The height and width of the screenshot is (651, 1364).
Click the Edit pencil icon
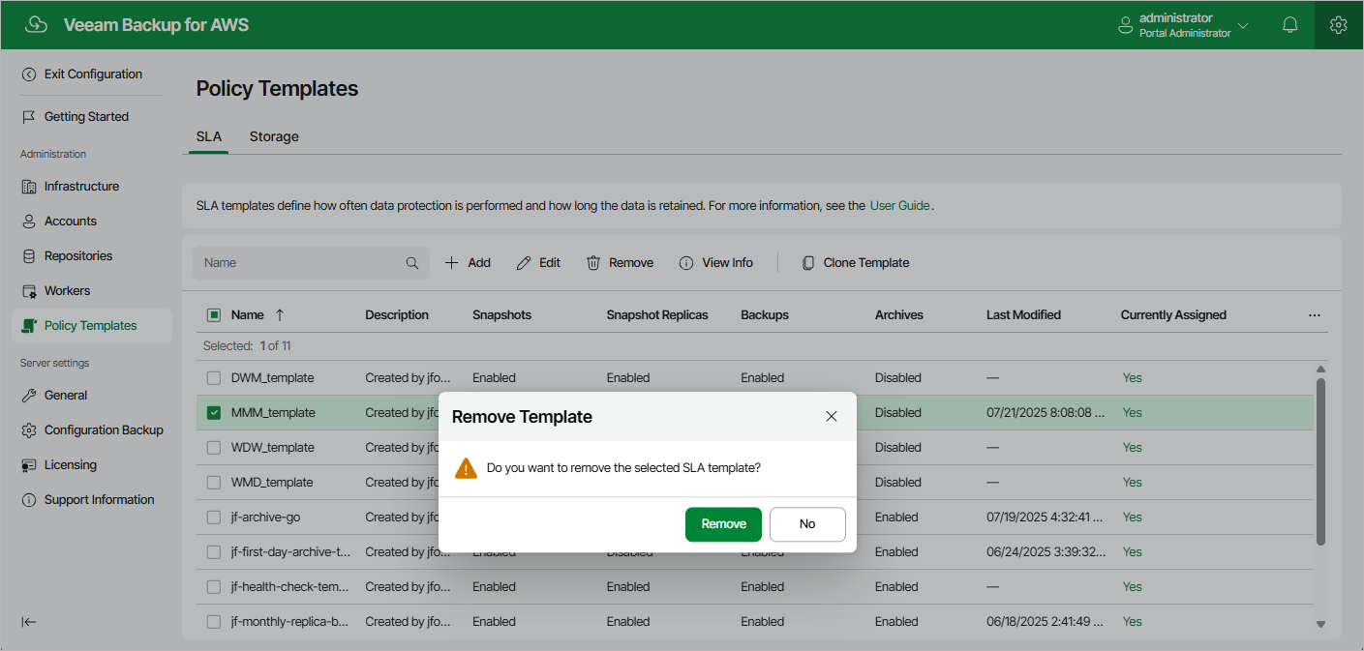[x=524, y=263]
